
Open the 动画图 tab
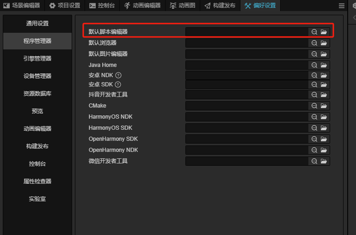(183, 6)
